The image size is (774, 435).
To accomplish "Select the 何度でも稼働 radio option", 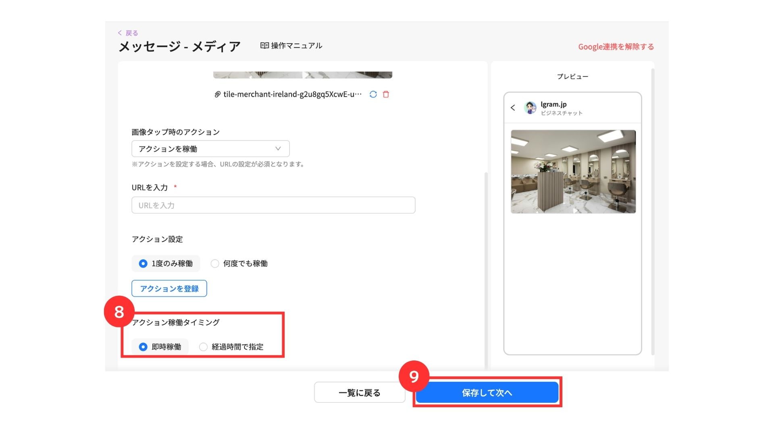I will click(x=215, y=263).
